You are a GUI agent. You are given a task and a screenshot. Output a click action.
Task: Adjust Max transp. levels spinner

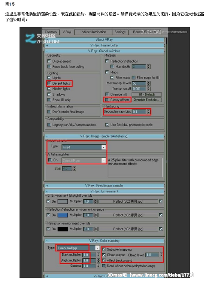pos(149,83)
